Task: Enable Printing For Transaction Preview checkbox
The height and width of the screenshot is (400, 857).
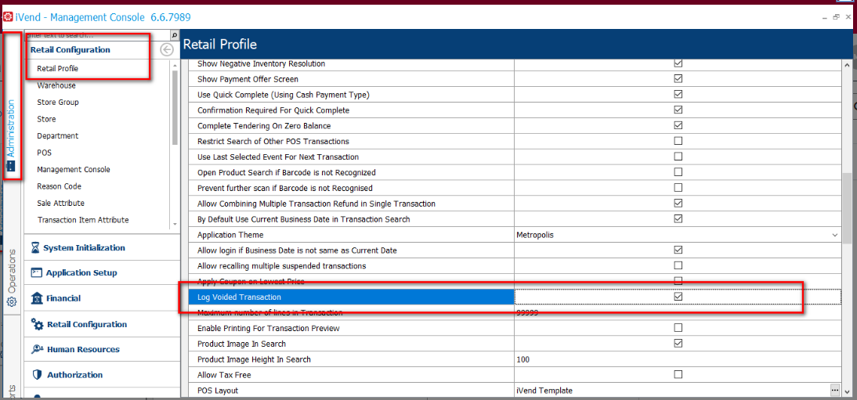Action: 678,328
